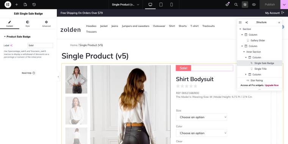Click the dynamic tags icon beside Label
Screen dimensions: 288x144
tap(11, 45)
